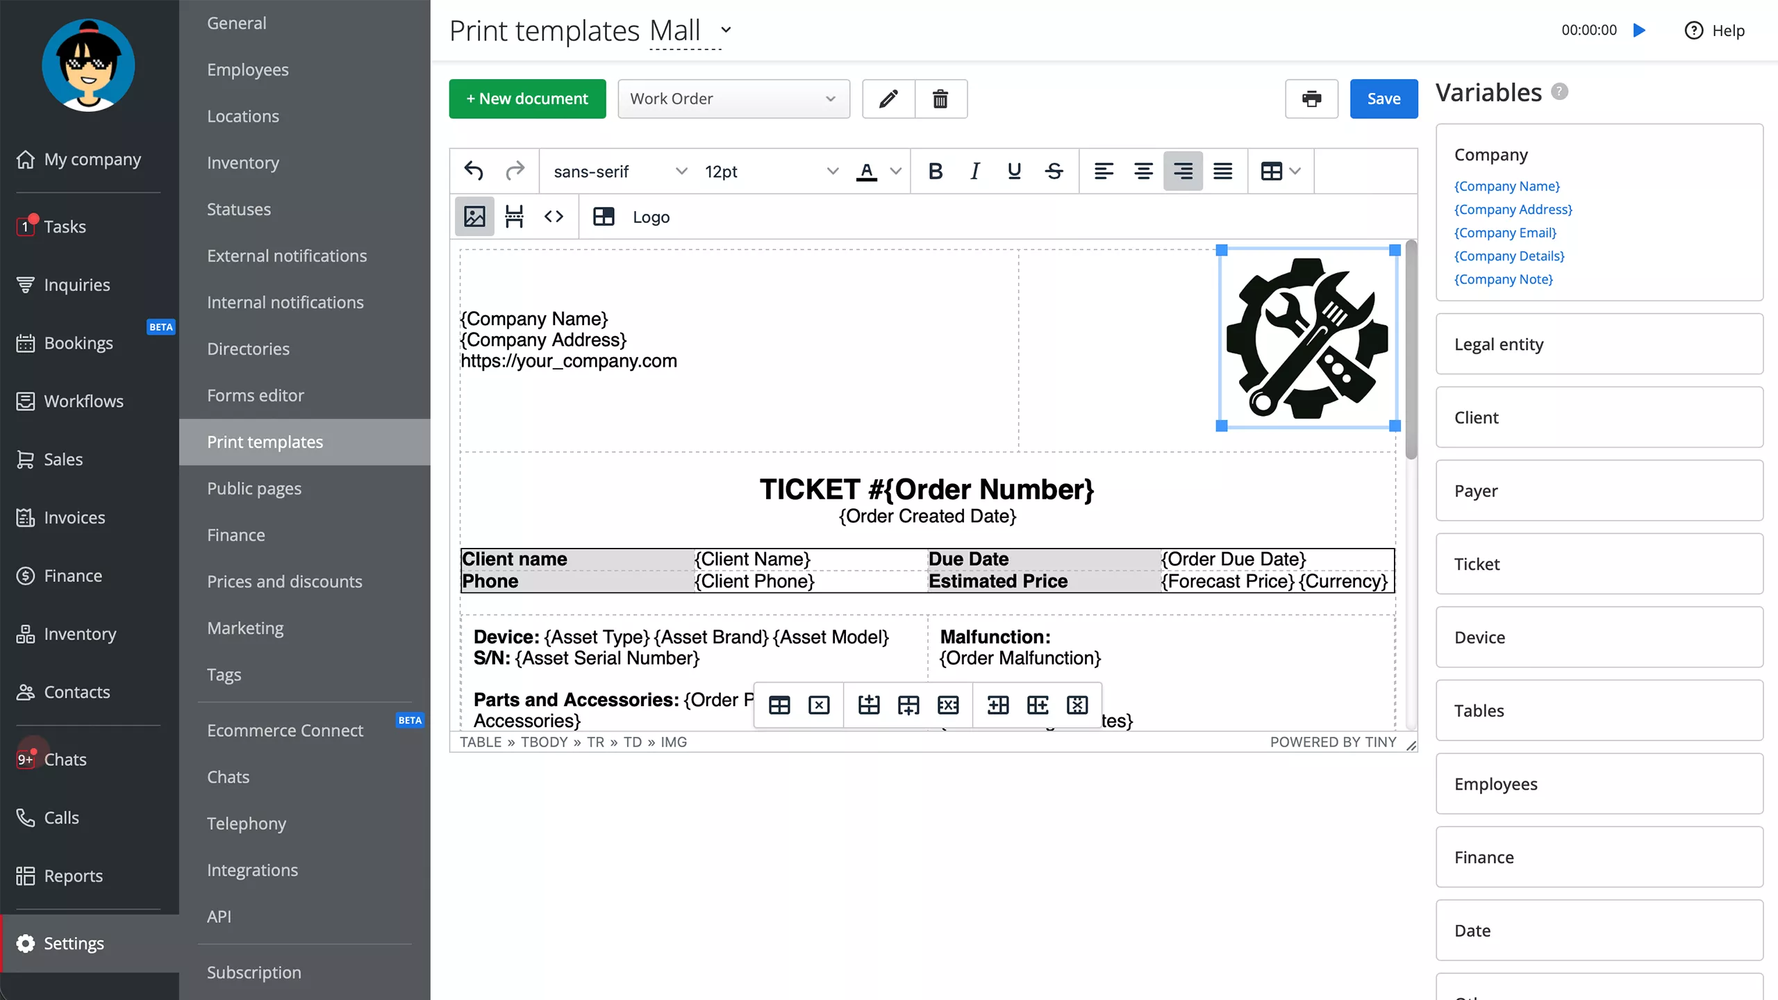Open the table insert dropdown in toolbar
This screenshot has height=1000, width=1778.
[1279, 171]
